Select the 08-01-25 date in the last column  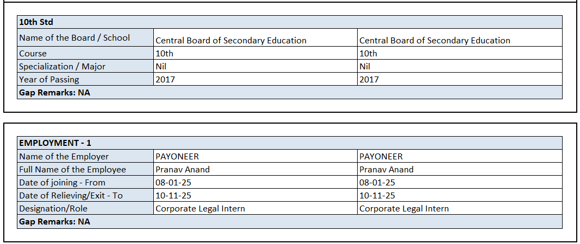[x=377, y=183]
